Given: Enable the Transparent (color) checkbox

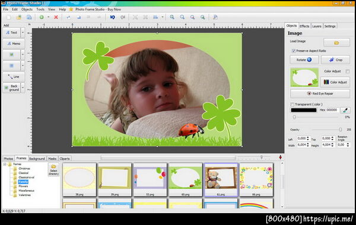Looking at the screenshot, I should [x=292, y=104].
